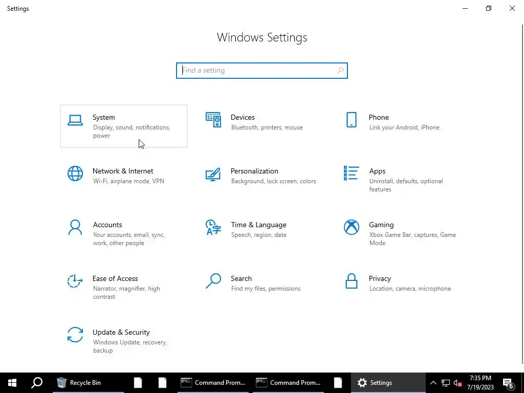Open Personalization via its paintbrush icon
Screen dimensions: 524x393
point(213,174)
